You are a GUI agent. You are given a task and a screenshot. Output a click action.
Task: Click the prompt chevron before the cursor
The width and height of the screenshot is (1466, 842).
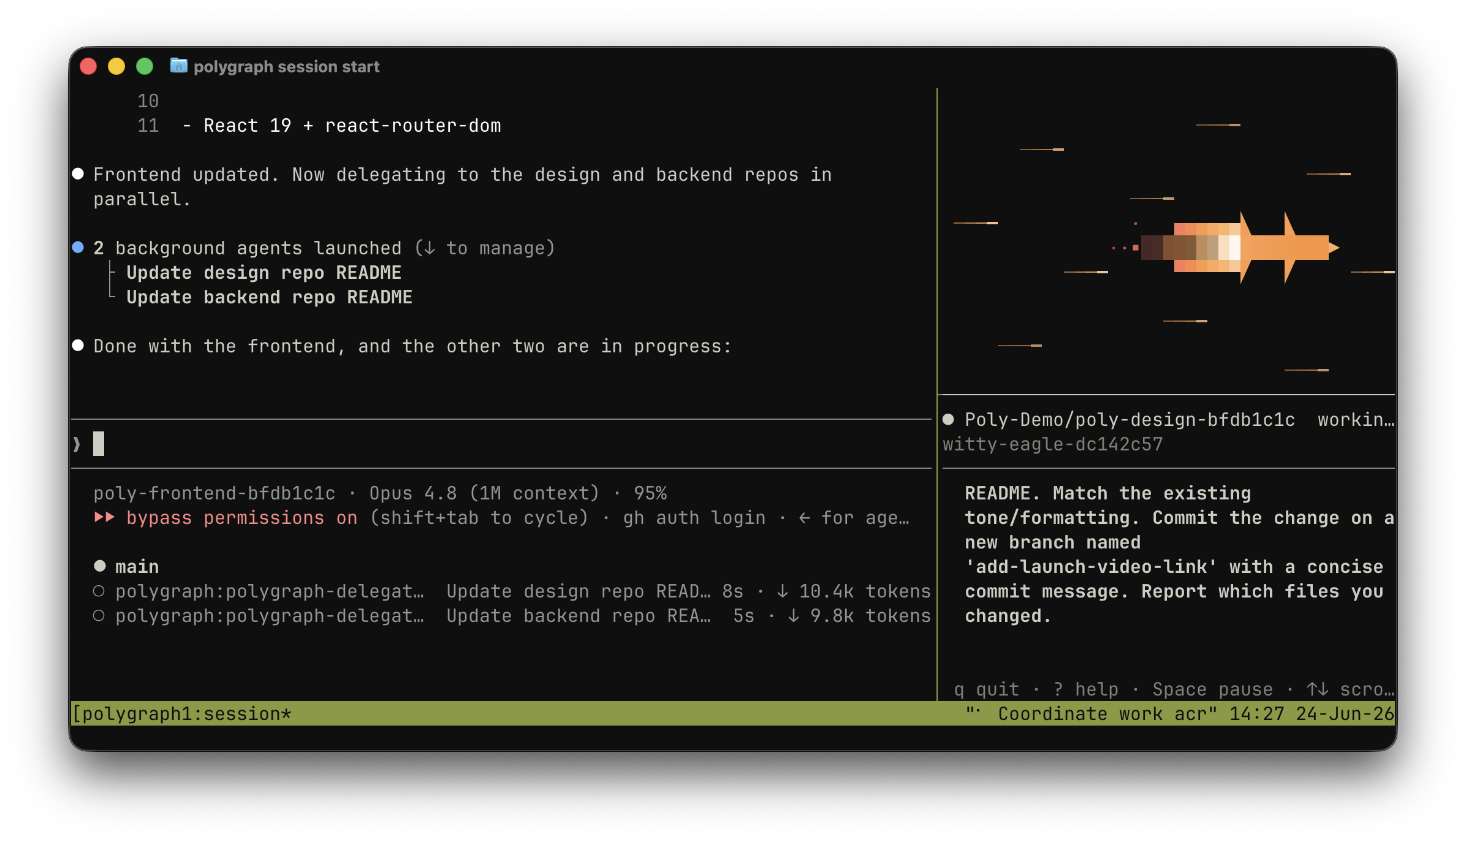(x=77, y=444)
